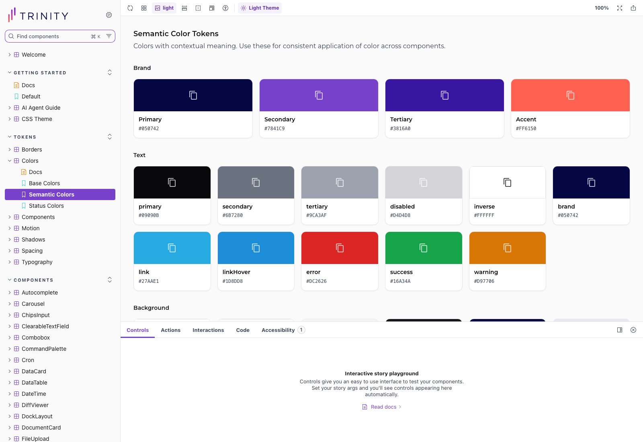Expand the Typography tokens group
Screen dimensions: 643x442
point(60,262)
